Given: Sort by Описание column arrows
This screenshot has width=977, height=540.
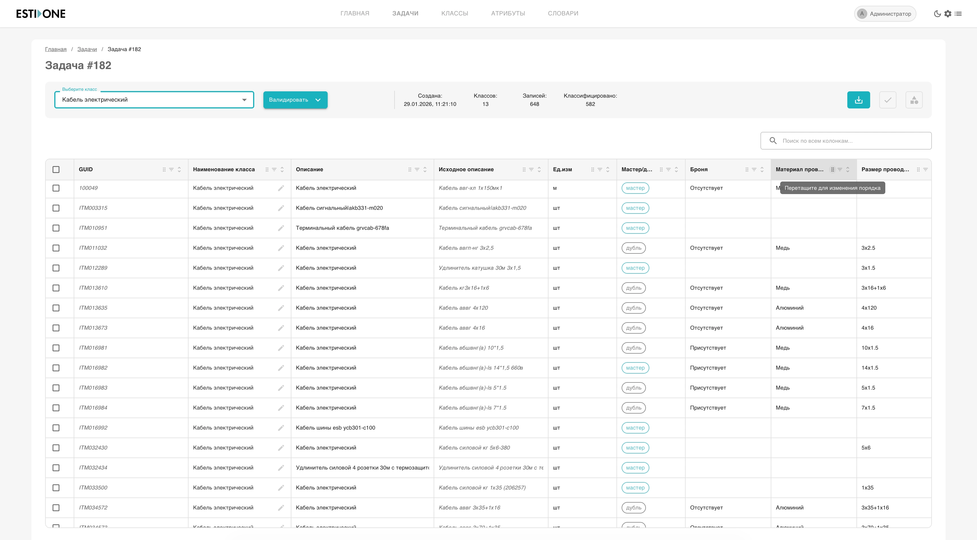Looking at the screenshot, I should click(x=425, y=170).
